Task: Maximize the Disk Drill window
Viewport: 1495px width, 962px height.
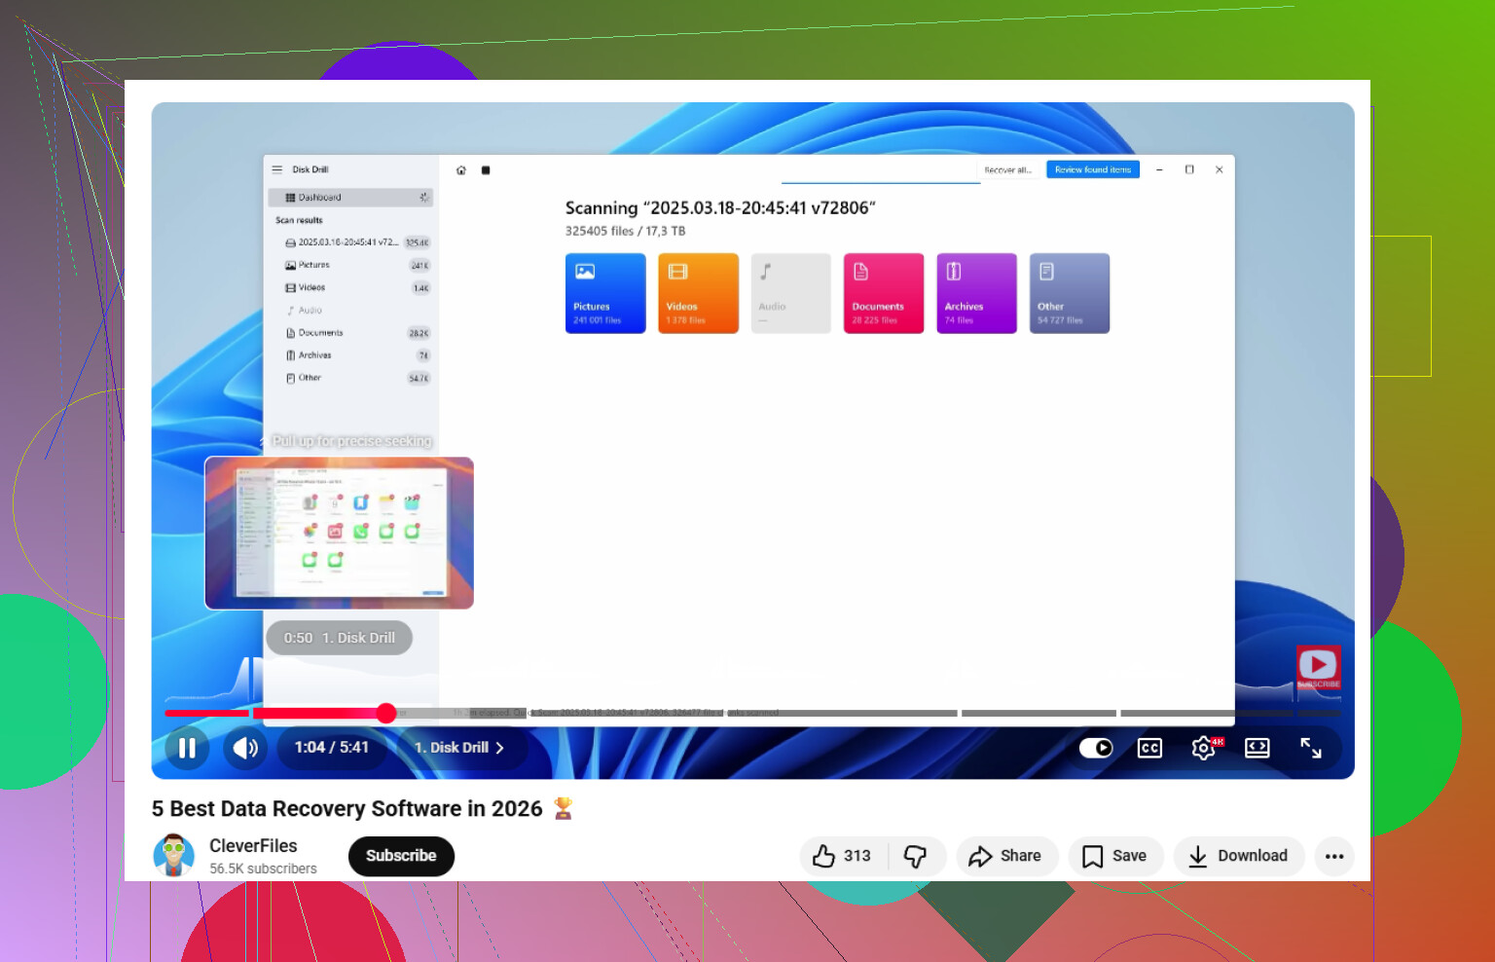Action: pyautogui.click(x=1189, y=169)
